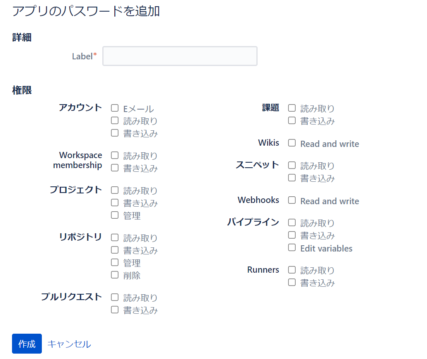Viewport: 427px width, 359px height.
Task: Enable Workspace membership 読み取り checkbox
Action: coord(115,156)
